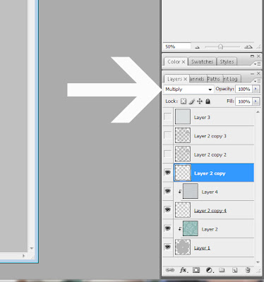This screenshot has width=264, height=282.
Task: Click the lock all padlock icon
Action: 208,102
